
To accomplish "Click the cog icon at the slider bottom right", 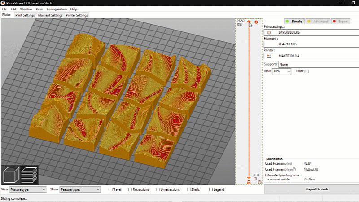I will [259, 182].
